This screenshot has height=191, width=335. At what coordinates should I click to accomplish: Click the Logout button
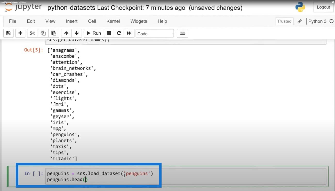coord(323,7)
